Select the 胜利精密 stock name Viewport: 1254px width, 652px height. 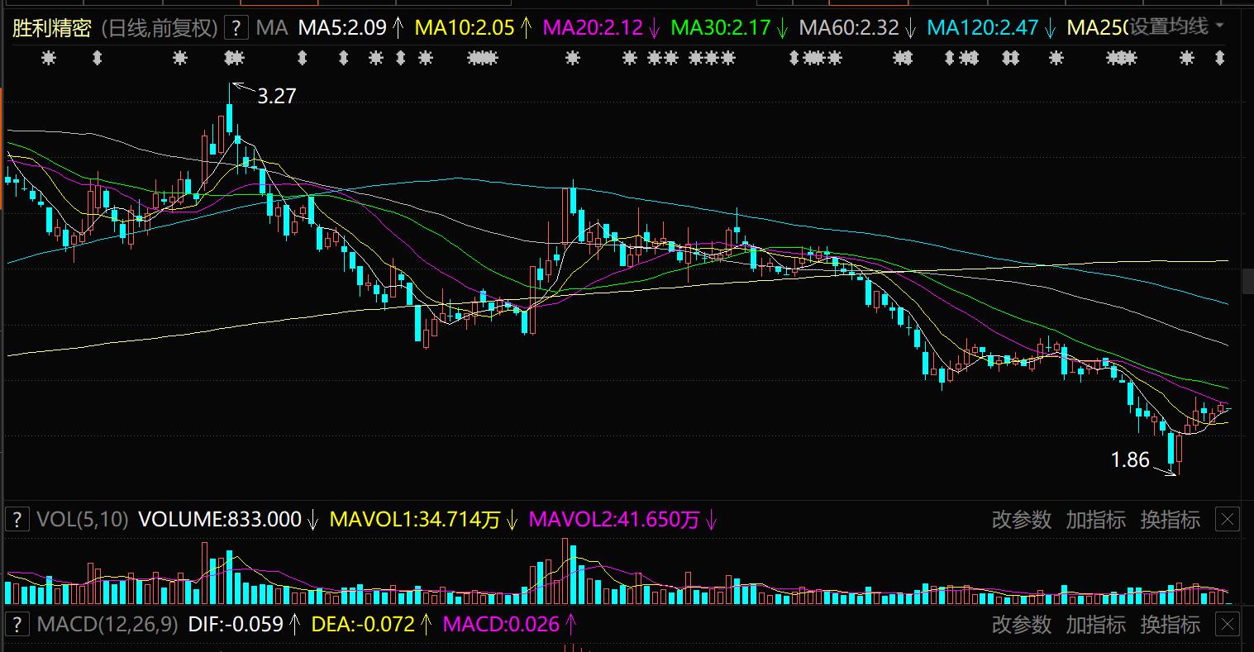click(51, 28)
